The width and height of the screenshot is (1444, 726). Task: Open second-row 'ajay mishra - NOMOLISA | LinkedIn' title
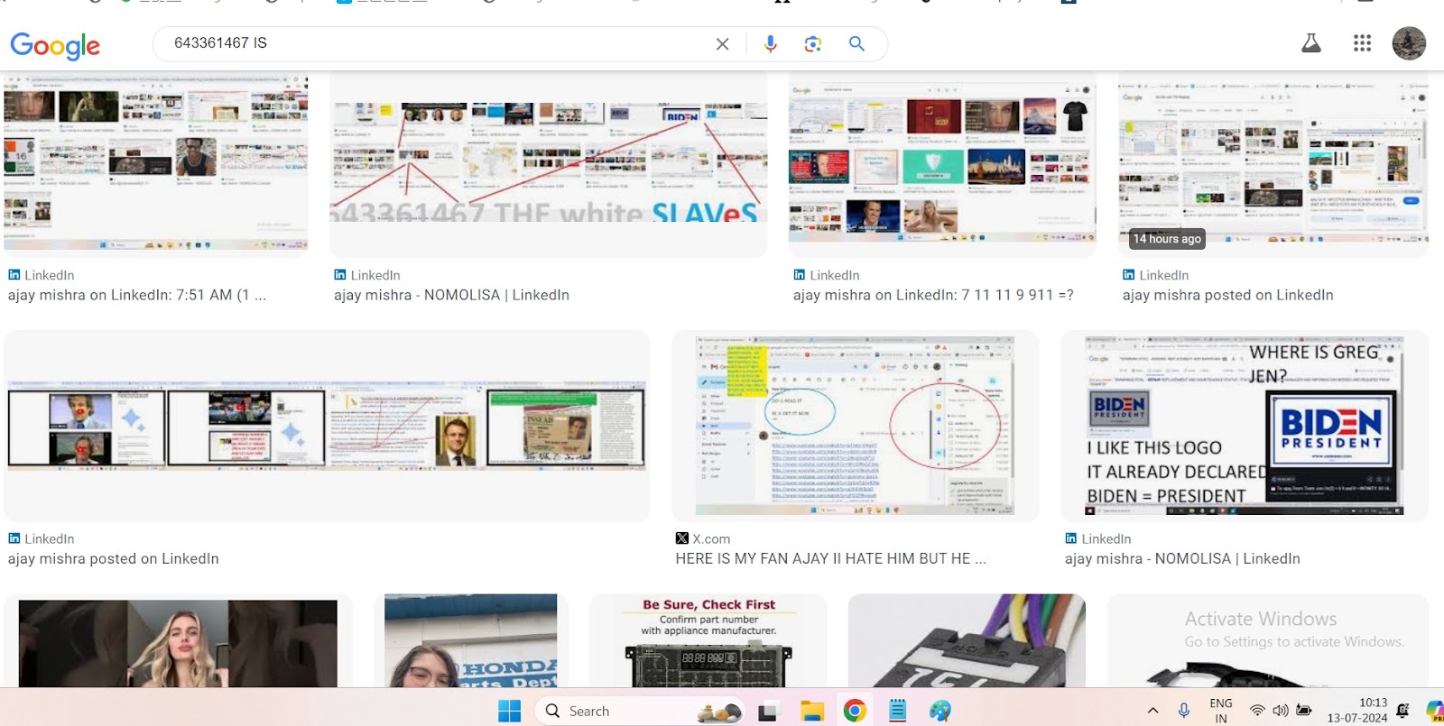point(1182,558)
